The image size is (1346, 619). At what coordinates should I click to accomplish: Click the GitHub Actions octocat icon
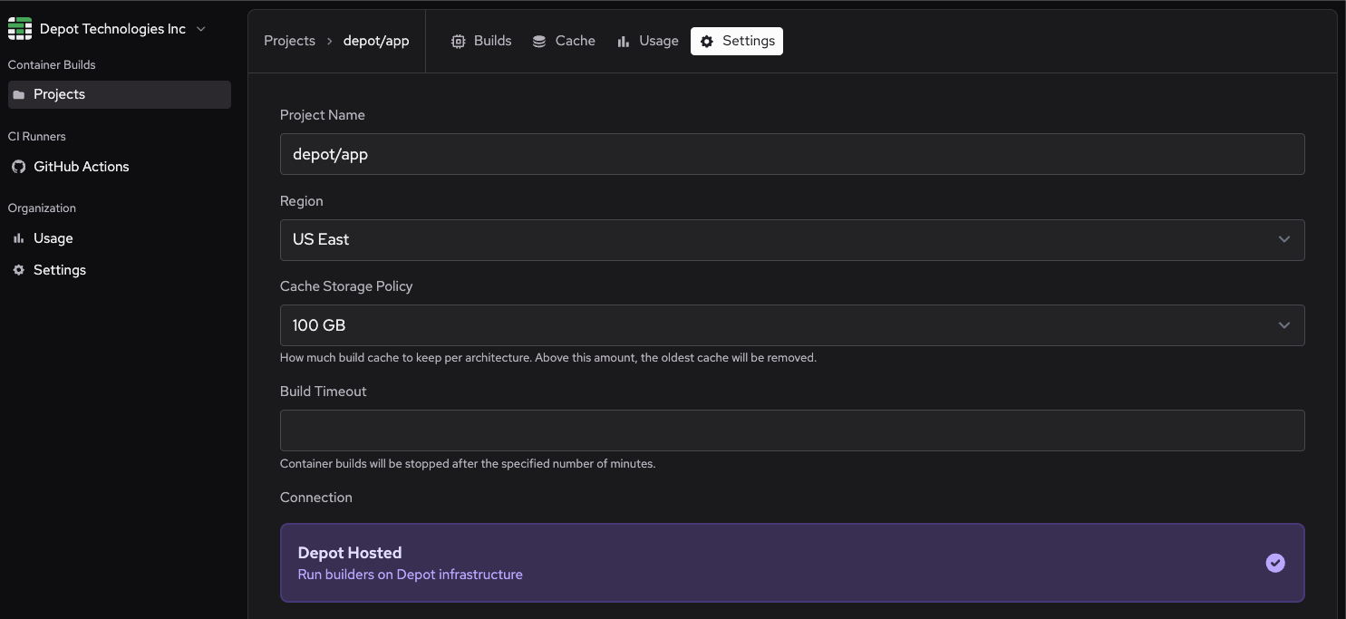19,167
